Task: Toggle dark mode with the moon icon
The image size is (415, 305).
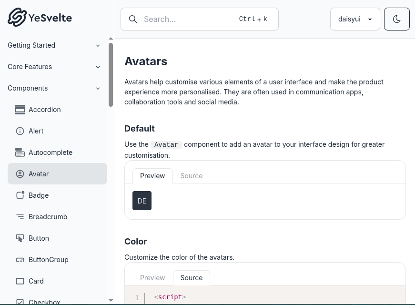Action: point(397,19)
